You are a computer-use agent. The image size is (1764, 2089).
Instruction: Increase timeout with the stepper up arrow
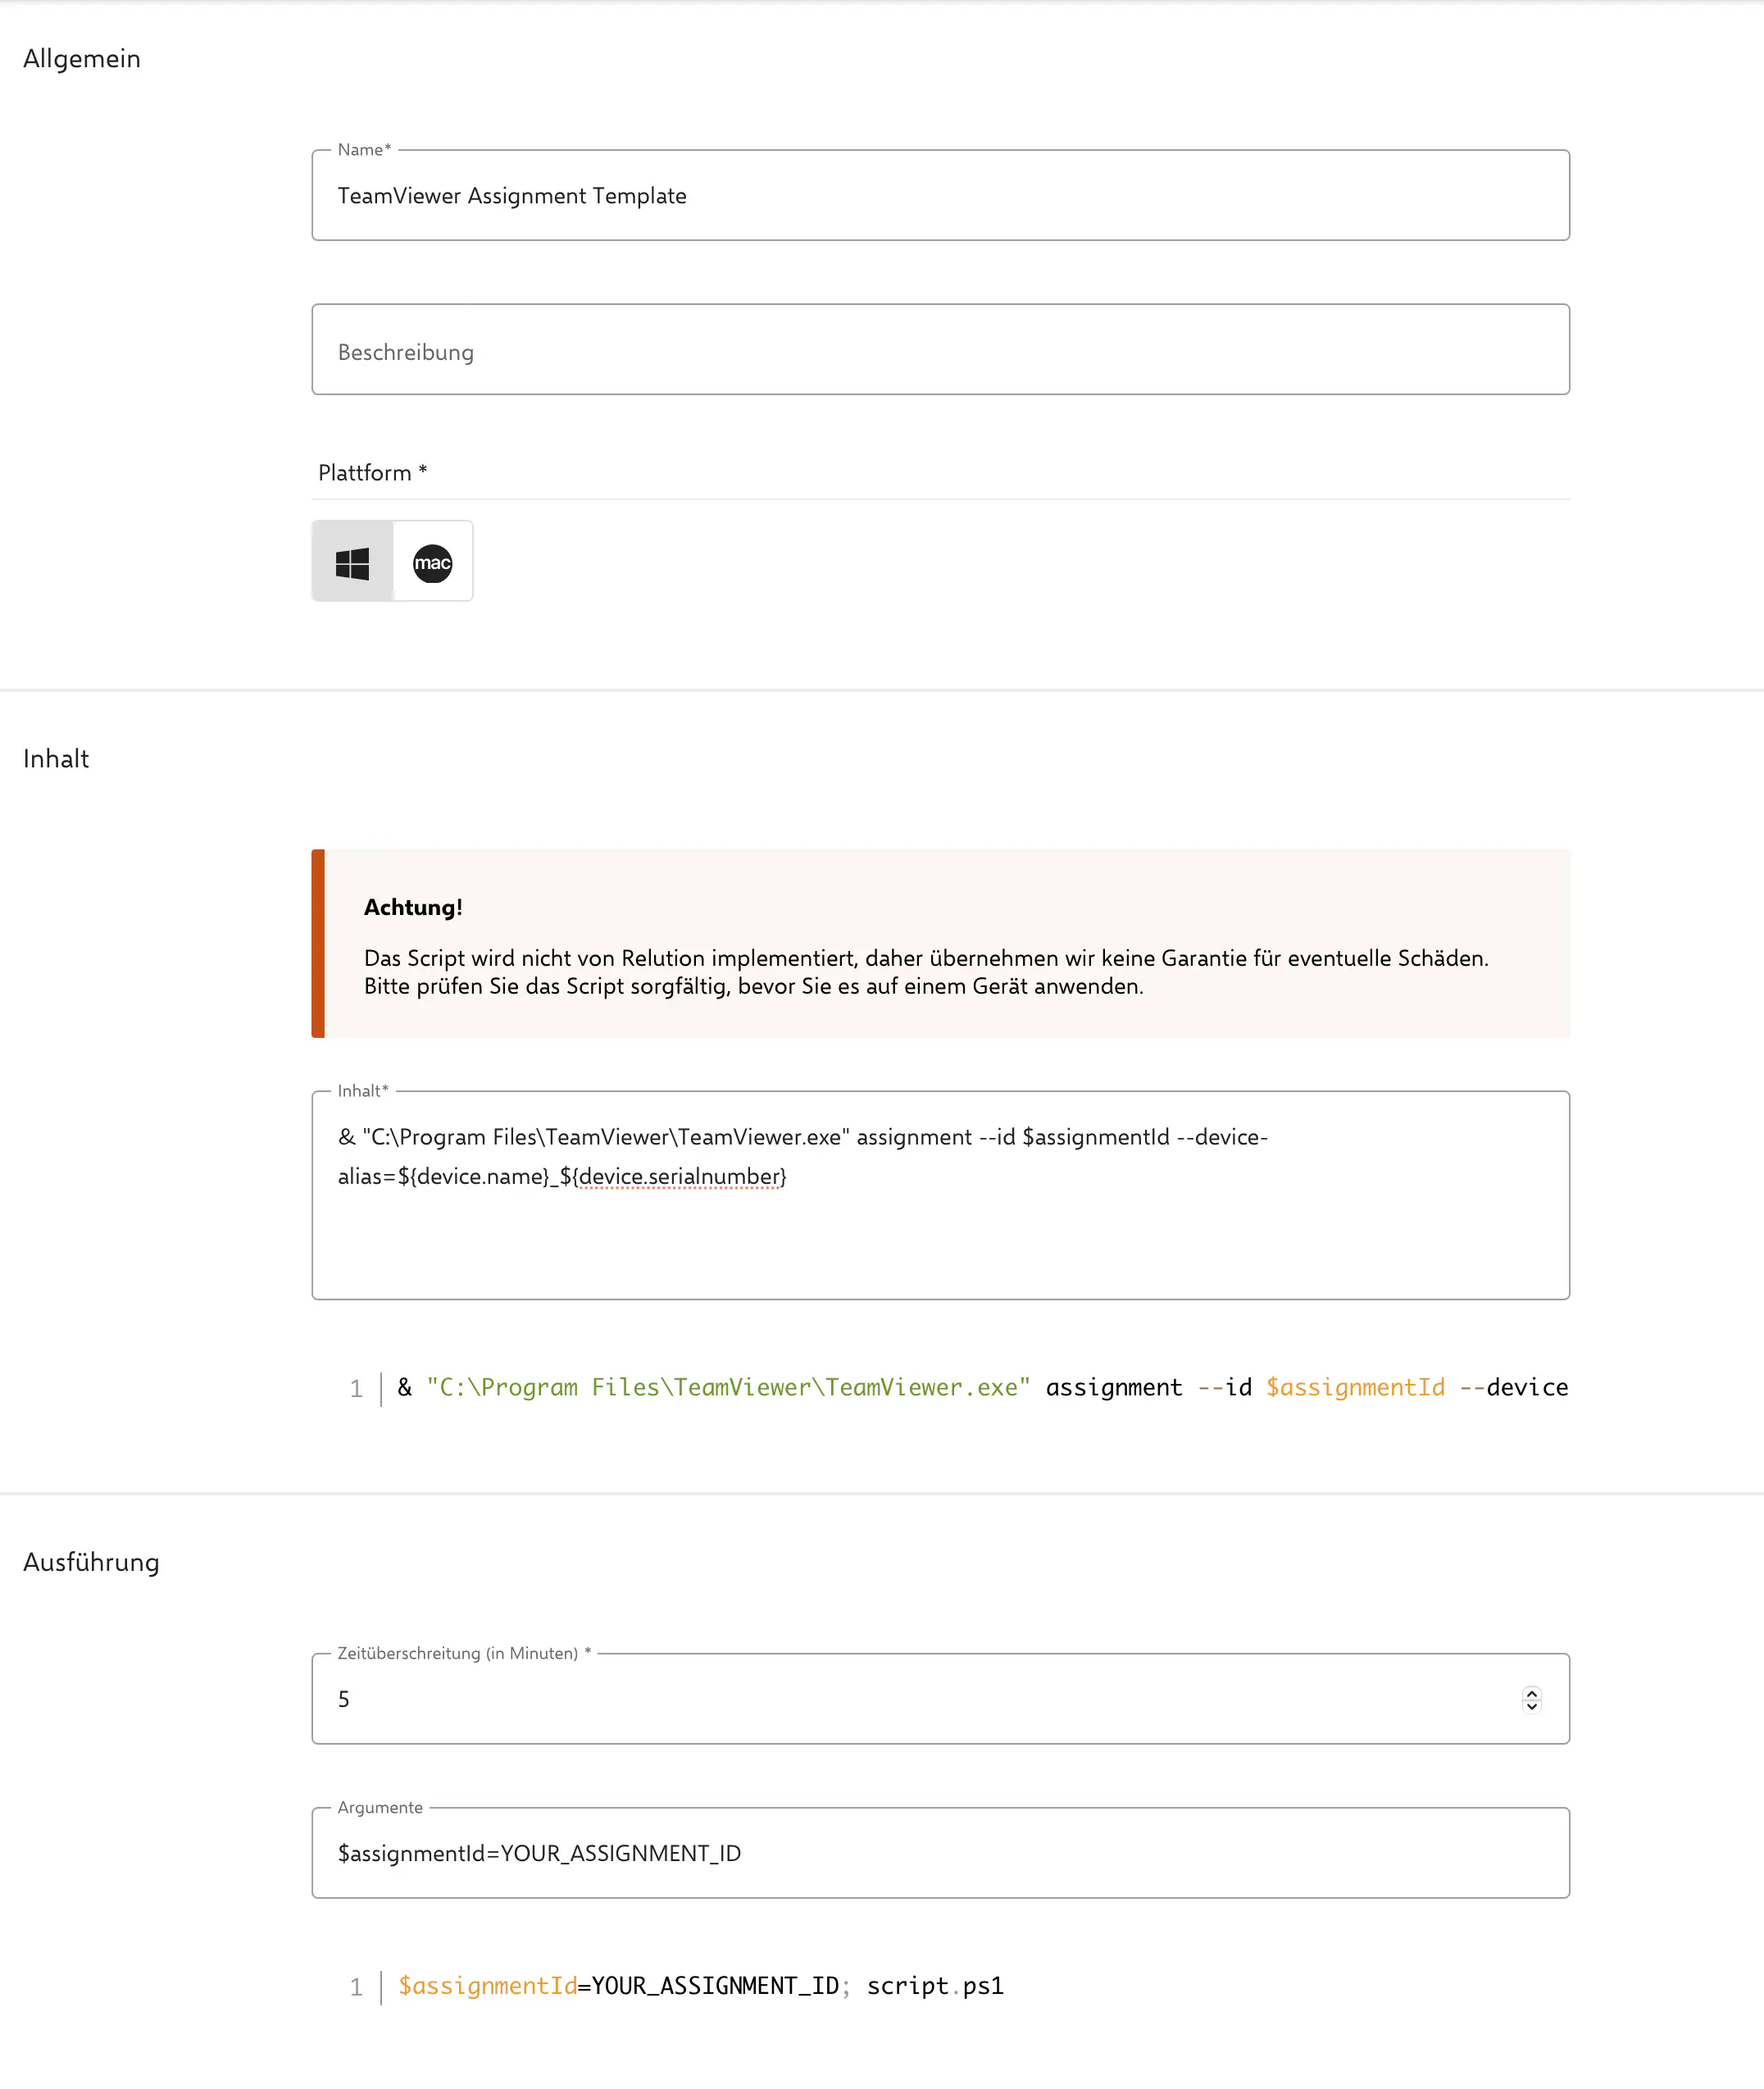tap(1531, 1692)
